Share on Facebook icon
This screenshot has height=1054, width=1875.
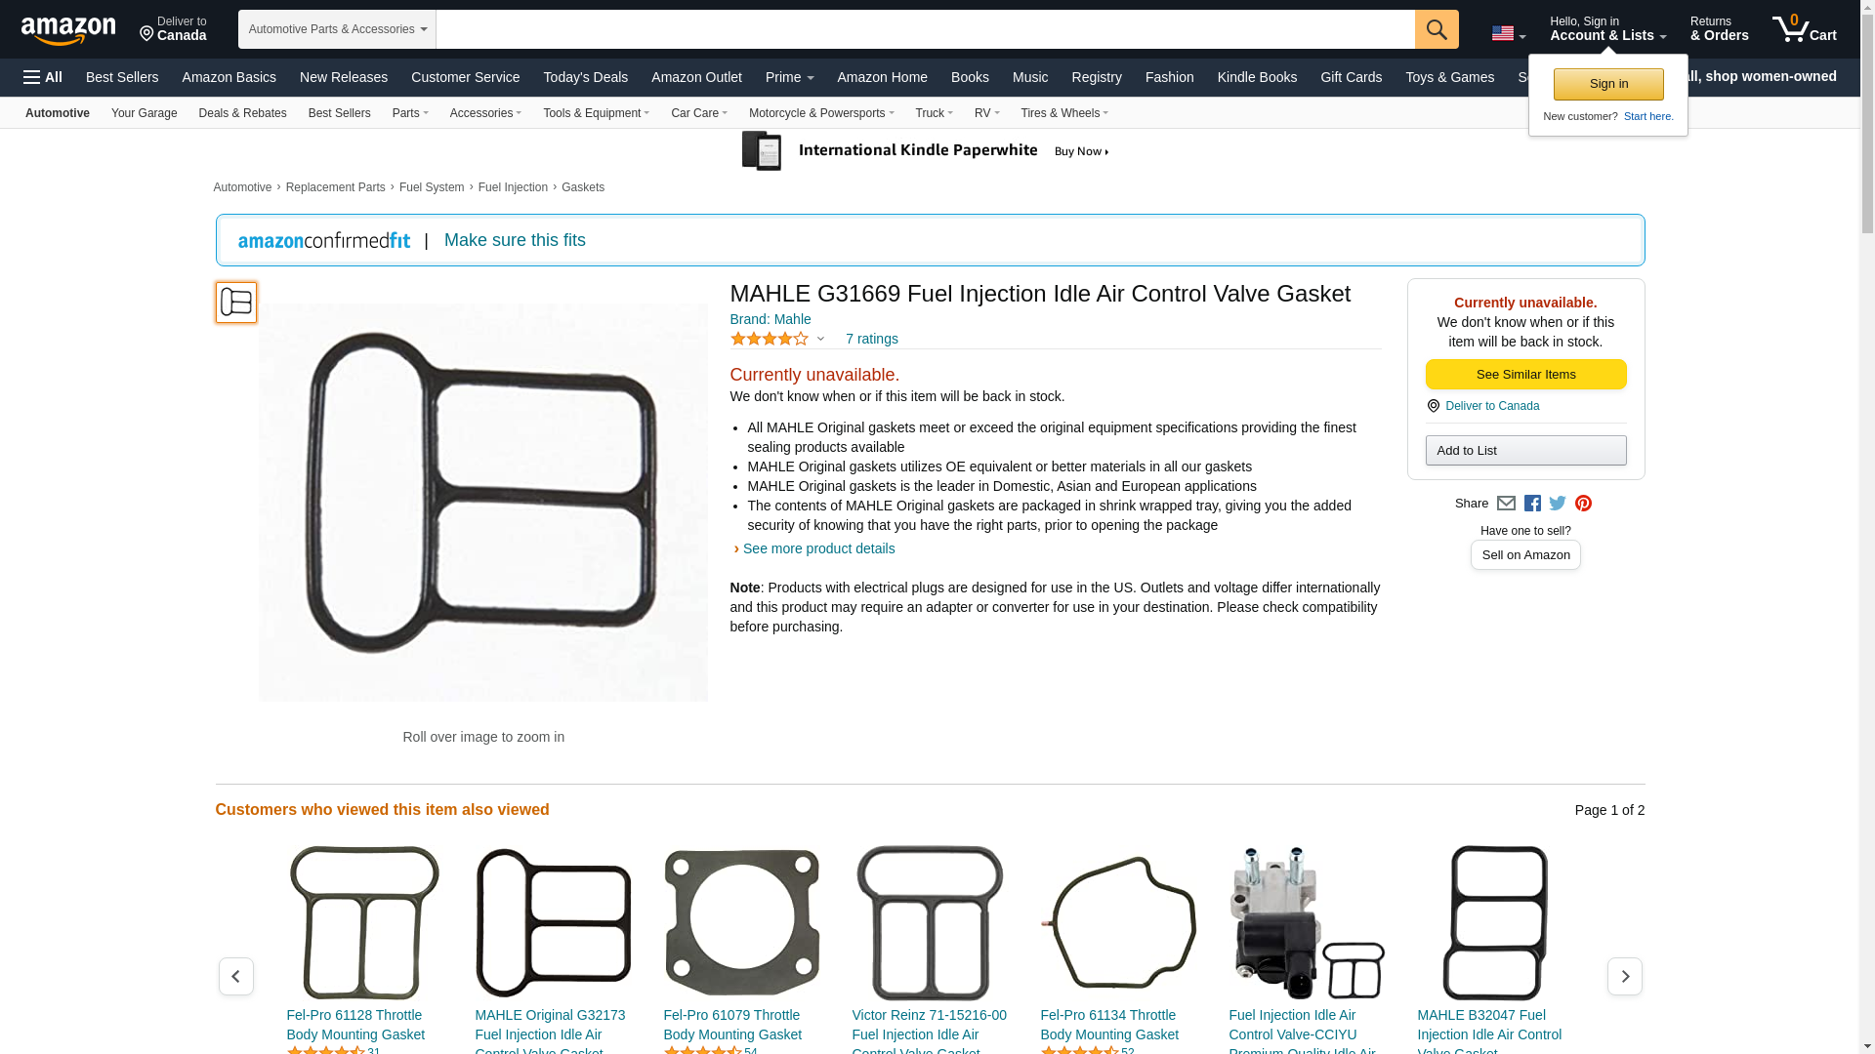pyautogui.click(x=1532, y=504)
